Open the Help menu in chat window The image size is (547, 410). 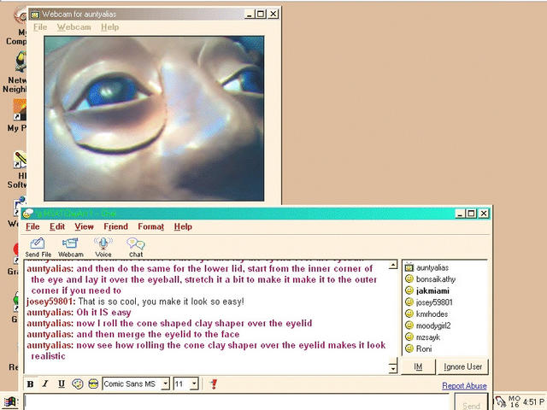pyautogui.click(x=183, y=226)
